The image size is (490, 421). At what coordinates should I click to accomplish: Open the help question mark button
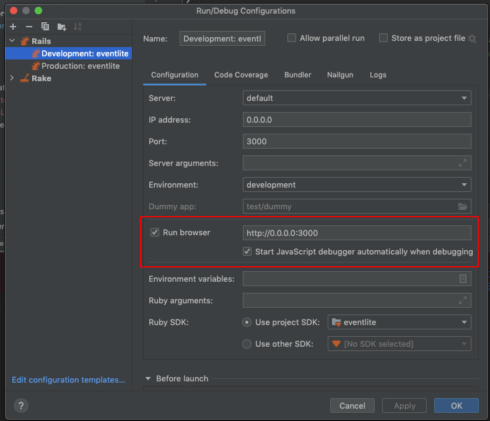pyautogui.click(x=21, y=406)
